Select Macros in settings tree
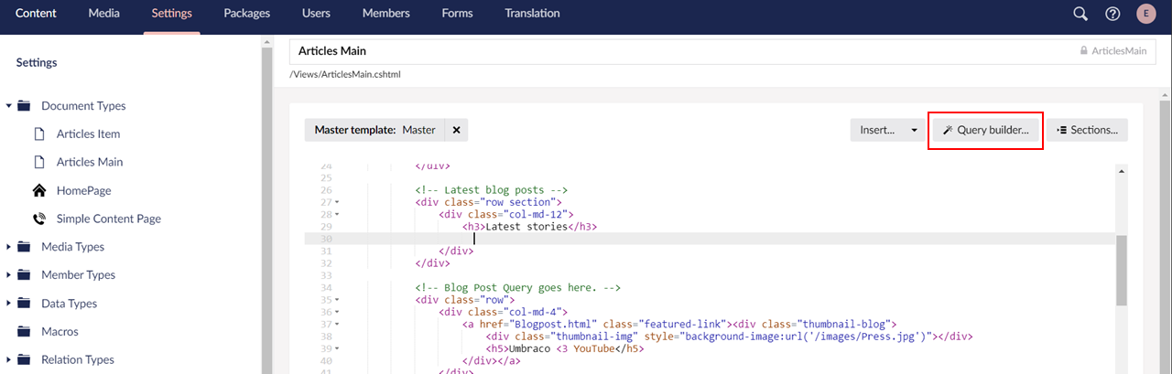The image size is (1172, 374). pyautogui.click(x=60, y=331)
